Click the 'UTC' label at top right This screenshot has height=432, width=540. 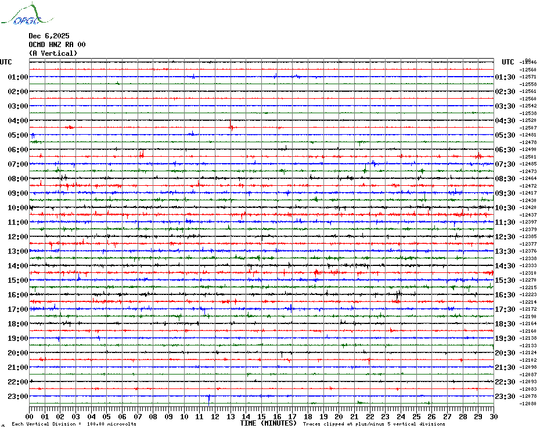pos(508,62)
